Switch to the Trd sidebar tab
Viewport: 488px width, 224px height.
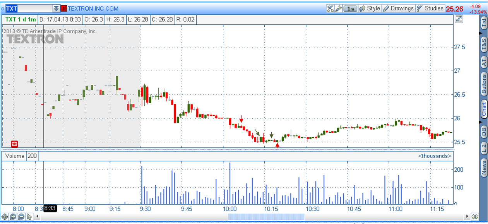click(484, 24)
